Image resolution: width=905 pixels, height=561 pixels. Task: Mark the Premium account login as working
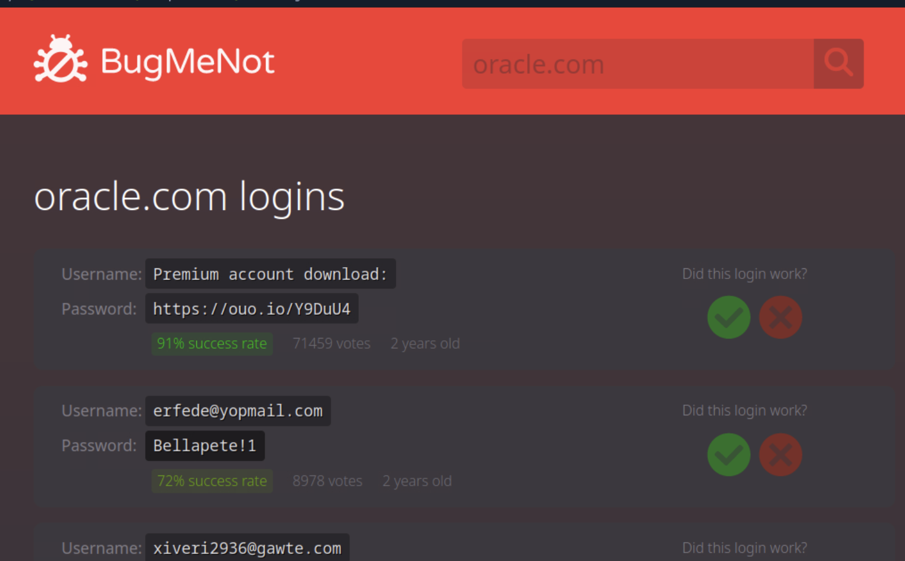click(728, 317)
